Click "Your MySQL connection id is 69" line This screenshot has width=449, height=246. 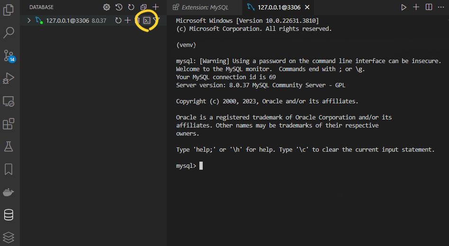coord(226,77)
